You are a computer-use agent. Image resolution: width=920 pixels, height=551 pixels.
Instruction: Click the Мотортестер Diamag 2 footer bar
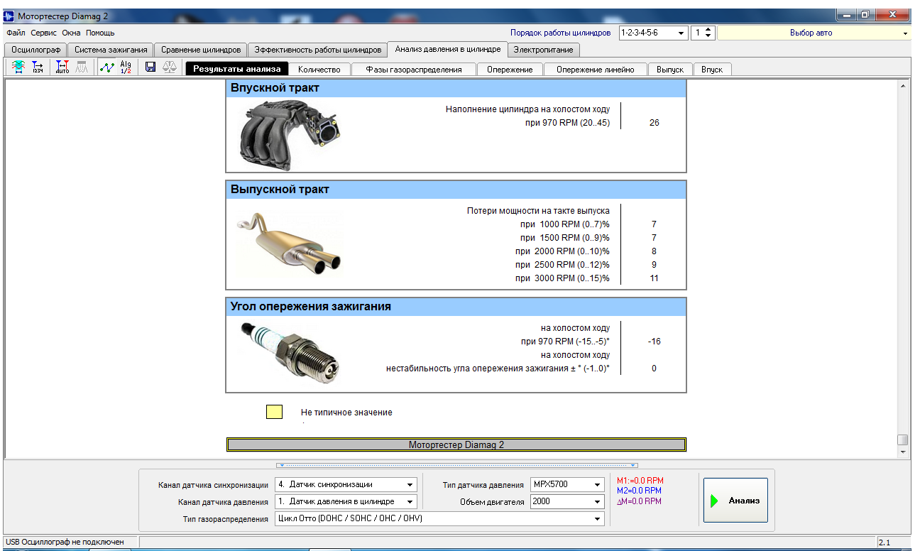coord(456,445)
